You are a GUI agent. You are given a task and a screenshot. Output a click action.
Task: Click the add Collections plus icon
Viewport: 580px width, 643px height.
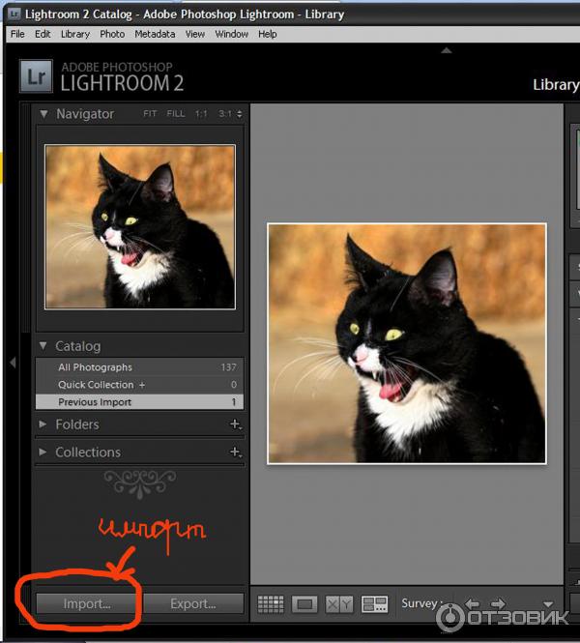(234, 453)
